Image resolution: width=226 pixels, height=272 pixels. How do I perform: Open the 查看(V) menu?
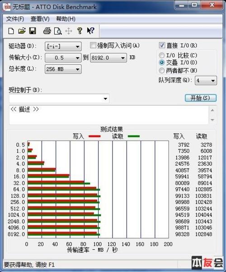coord(40,19)
